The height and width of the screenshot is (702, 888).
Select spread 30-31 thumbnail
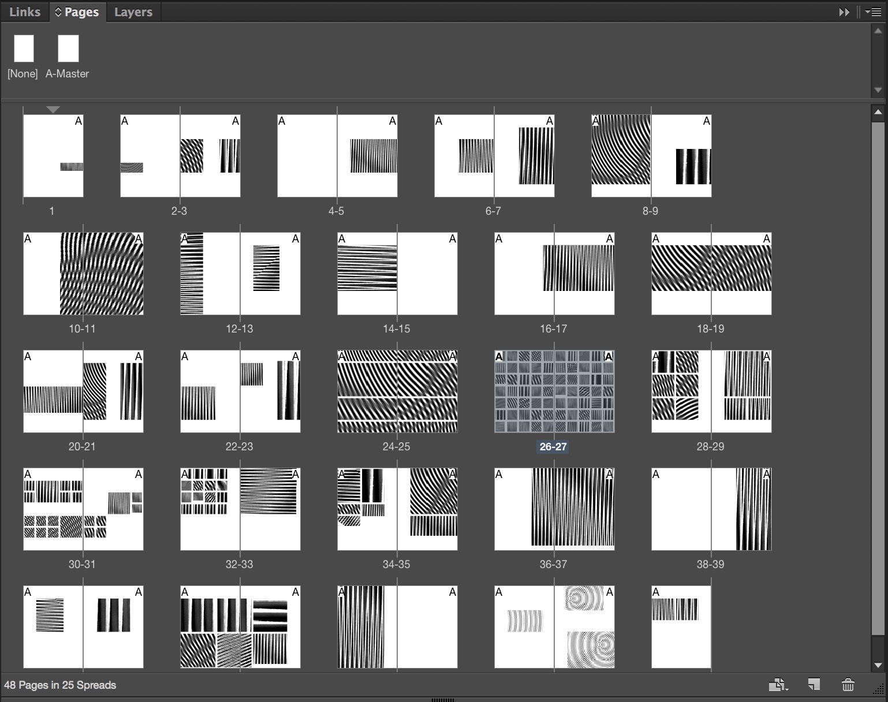(83, 509)
